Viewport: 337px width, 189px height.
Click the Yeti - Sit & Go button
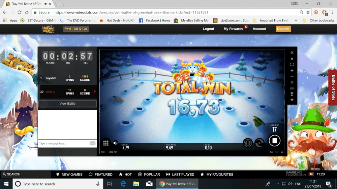pyautogui.click(x=76, y=29)
